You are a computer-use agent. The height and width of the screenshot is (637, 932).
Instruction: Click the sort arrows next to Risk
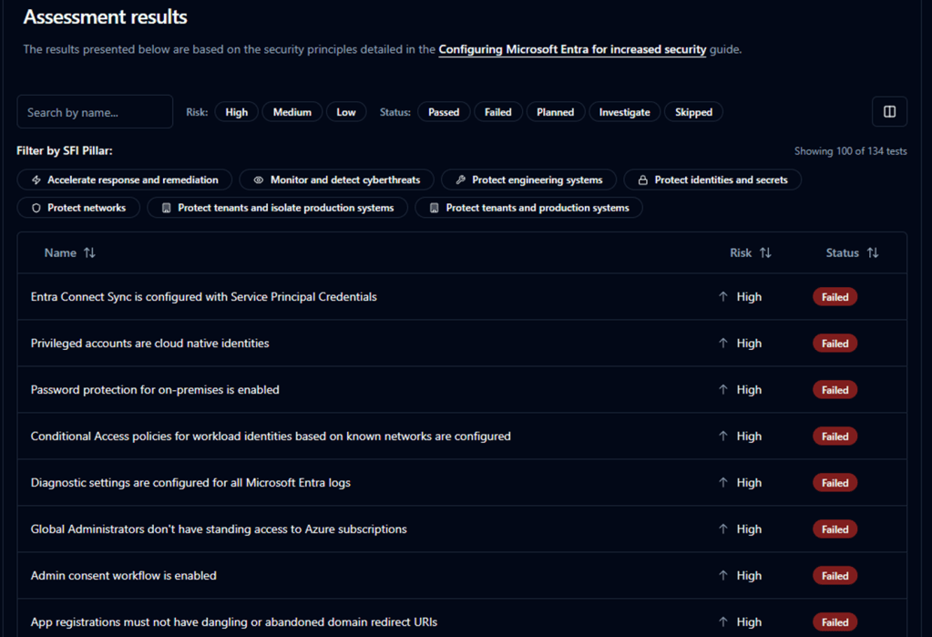(765, 253)
